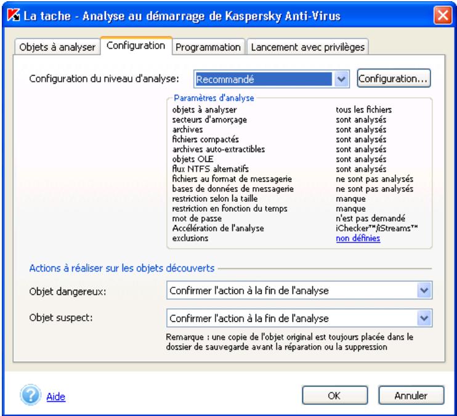Click 'Actions à réaliser sur les objets découverts' heading
Screen dimensions: 457x416
(x=122, y=268)
